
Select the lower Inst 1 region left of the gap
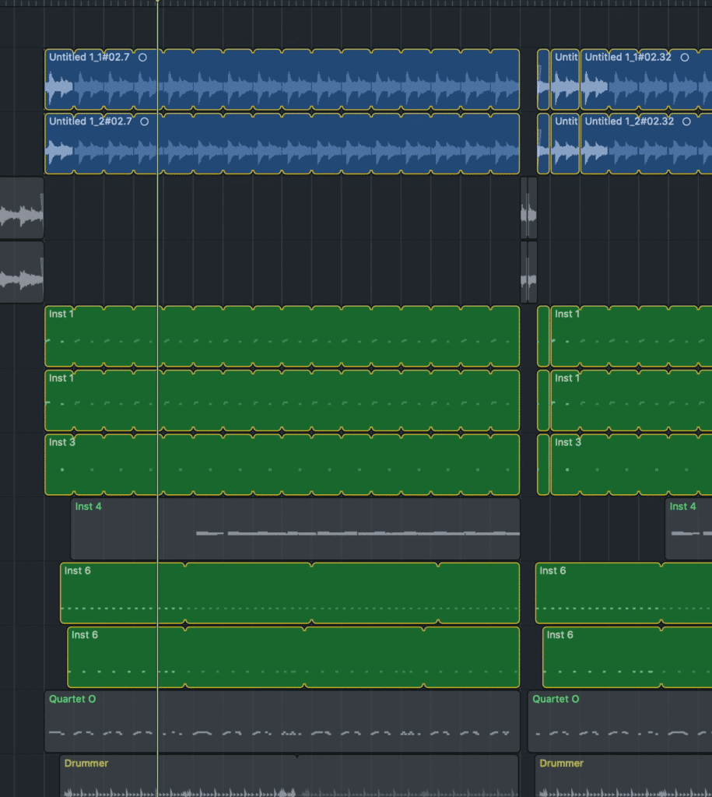coord(282,400)
